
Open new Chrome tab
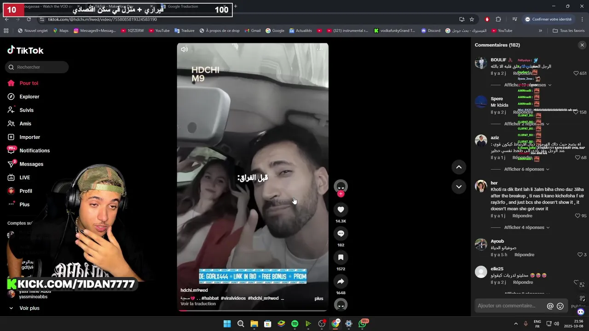(x=236, y=6)
